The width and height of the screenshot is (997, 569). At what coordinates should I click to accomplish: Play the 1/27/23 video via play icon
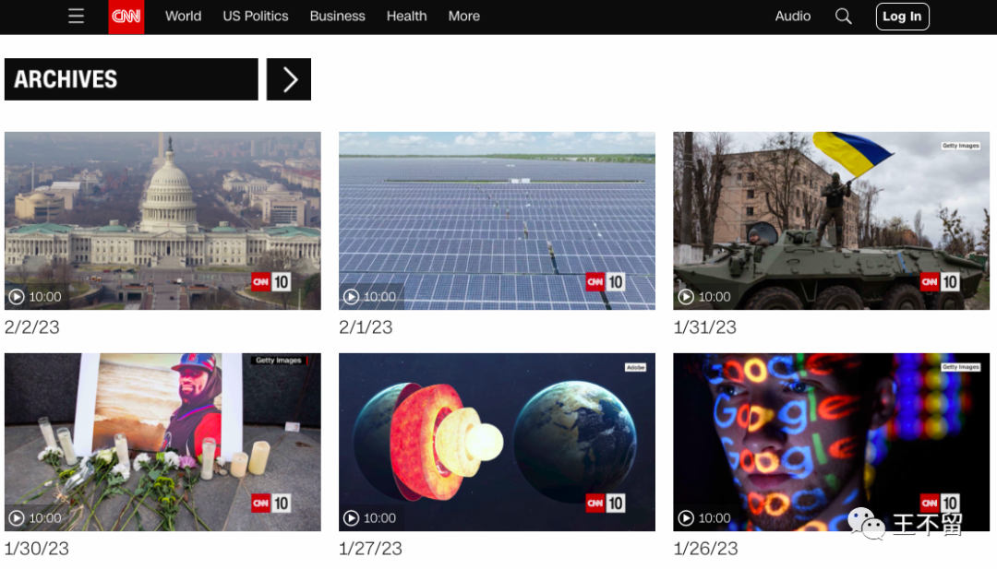coord(351,518)
